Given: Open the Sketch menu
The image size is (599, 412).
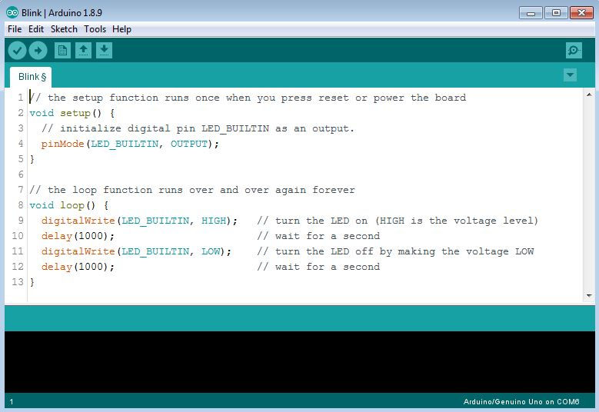Looking at the screenshot, I should pos(64,29).
